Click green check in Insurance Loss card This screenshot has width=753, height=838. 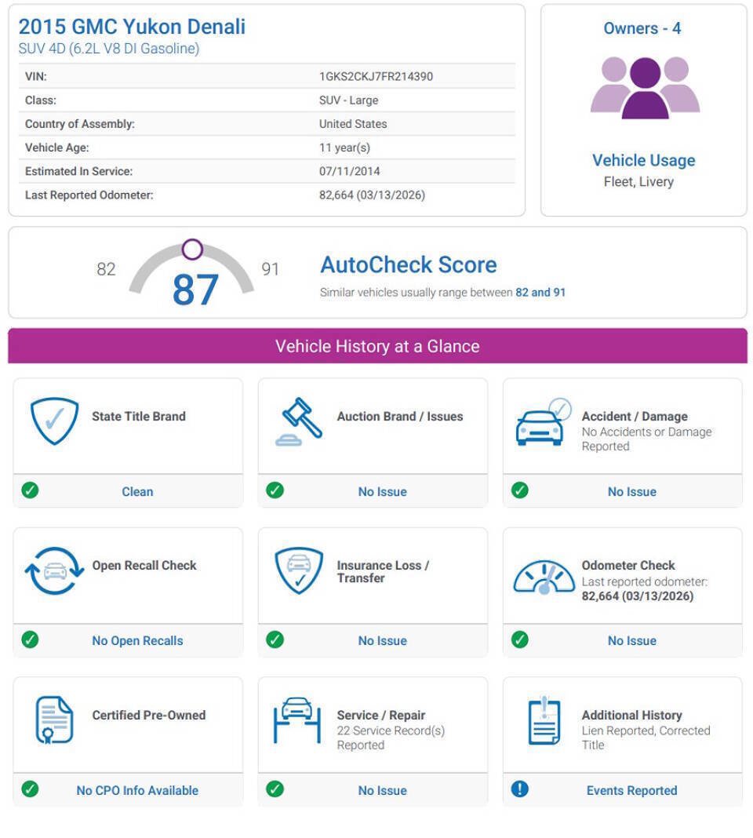[x=275, y=639]
